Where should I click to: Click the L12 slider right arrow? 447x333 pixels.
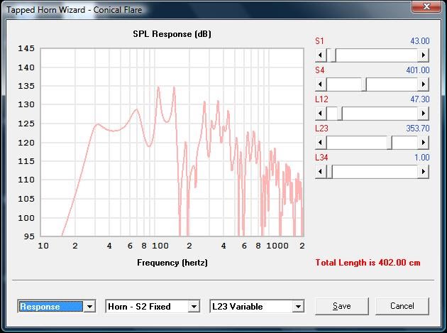(424, 114)
